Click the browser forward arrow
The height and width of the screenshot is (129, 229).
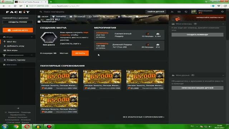9,6
